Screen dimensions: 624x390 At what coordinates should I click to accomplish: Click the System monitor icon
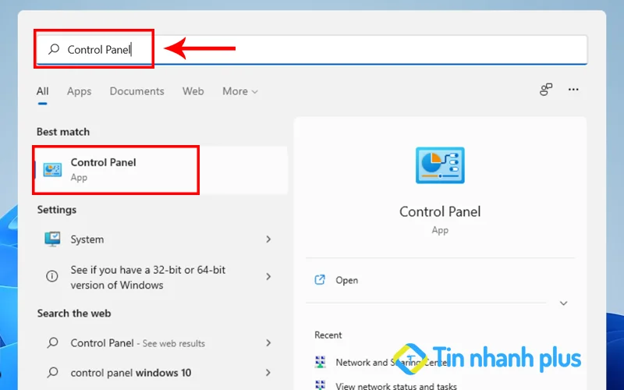click(52, 239)
